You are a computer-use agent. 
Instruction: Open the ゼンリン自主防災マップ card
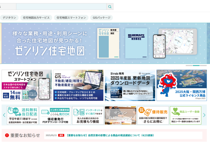(121, 116)
